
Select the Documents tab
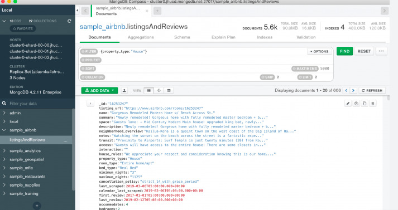tap(99, 37)
